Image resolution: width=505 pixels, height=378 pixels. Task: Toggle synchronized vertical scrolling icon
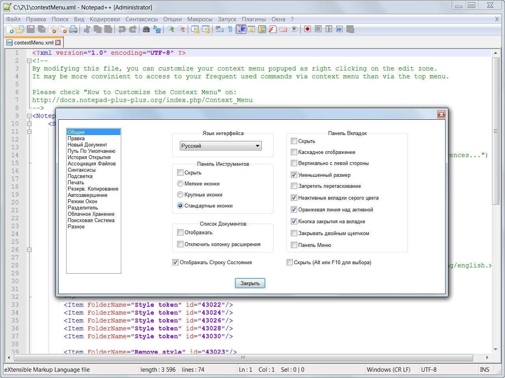click(x=195, y=29)
